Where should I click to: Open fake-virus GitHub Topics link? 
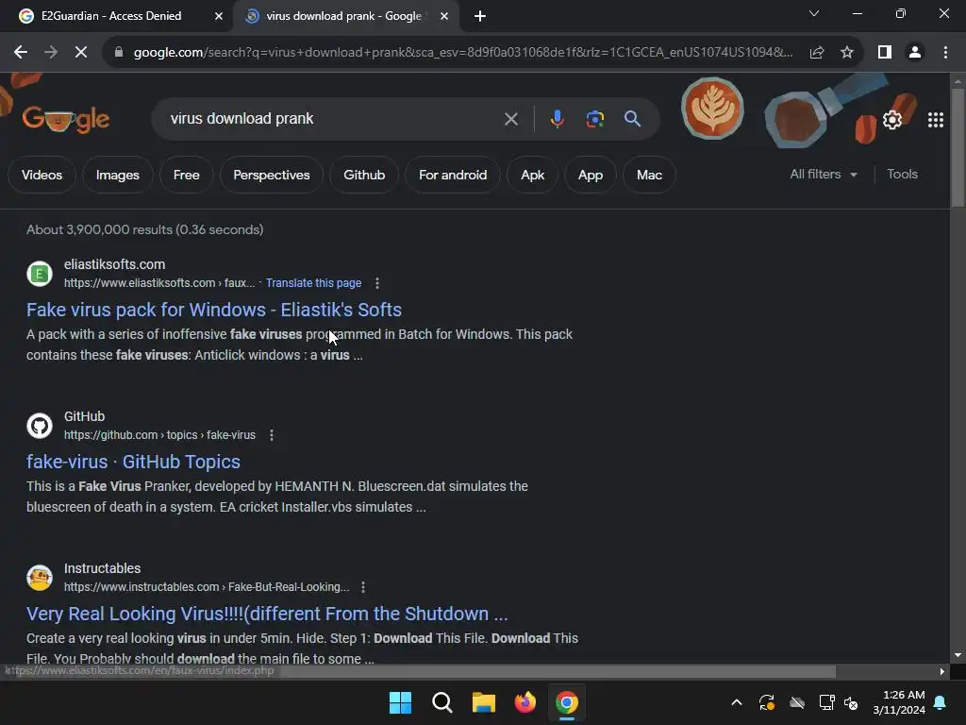pyautogui.click(x=133, y=462)
